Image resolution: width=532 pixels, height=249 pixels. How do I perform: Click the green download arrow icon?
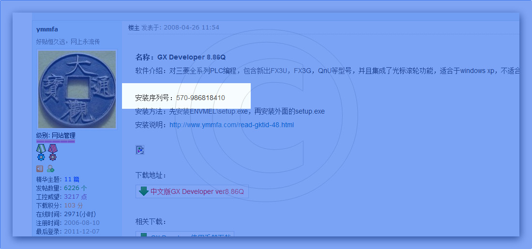click(x=144, y=191)
